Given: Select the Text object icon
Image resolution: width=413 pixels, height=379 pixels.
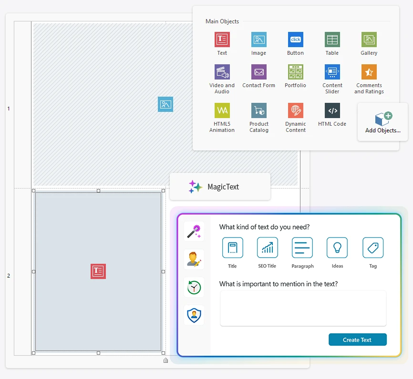Looking at the screenshot, I should click(222, 40).
